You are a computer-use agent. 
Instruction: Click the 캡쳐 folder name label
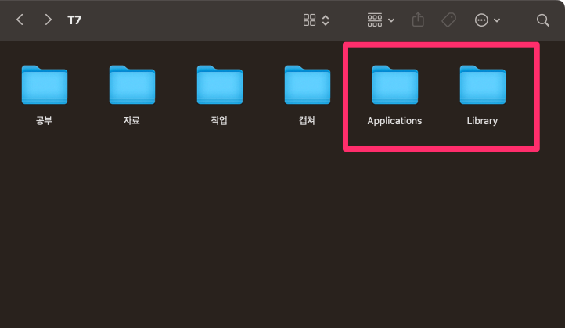(307, 120)
